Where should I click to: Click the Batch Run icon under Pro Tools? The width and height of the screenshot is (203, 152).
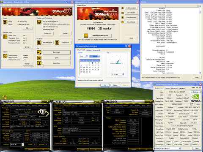tap(57, 43)
